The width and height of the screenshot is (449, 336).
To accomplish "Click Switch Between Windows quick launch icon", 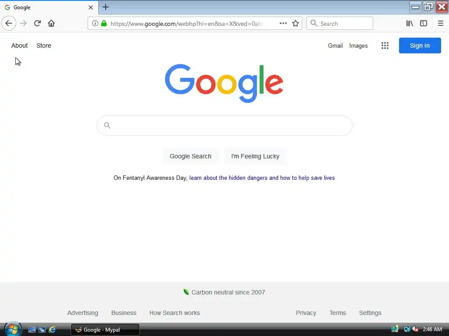I will (42, 330).
